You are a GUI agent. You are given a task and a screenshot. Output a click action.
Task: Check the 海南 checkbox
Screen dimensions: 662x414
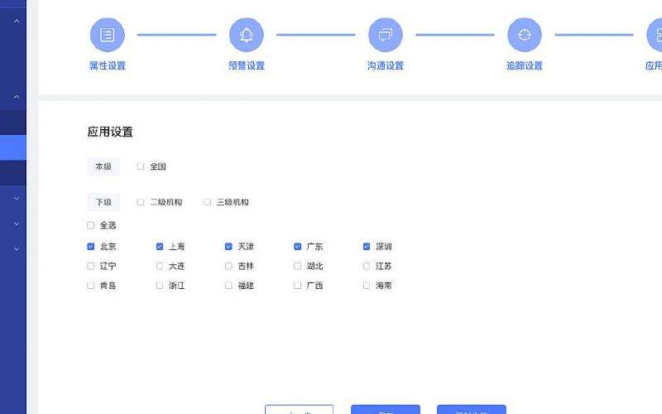pyautogui.click(x=367, y=286)
